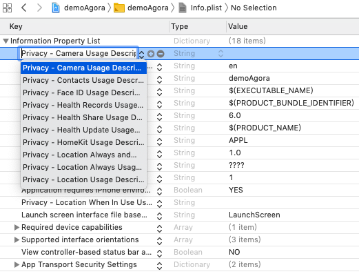Go forward in navigation history

39,8
